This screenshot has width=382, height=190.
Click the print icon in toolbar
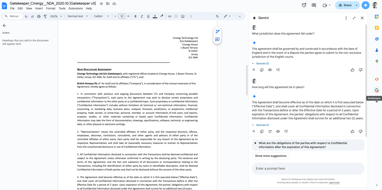[x=39, y=16]
